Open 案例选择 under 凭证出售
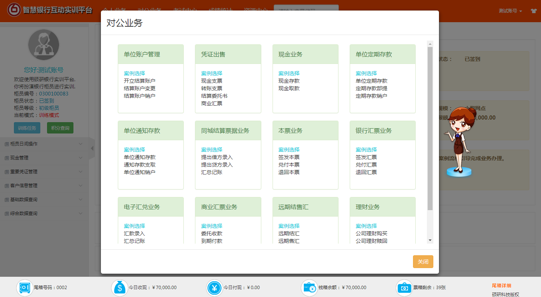Screen dimensions: 541x297 [x=212, y=73]
